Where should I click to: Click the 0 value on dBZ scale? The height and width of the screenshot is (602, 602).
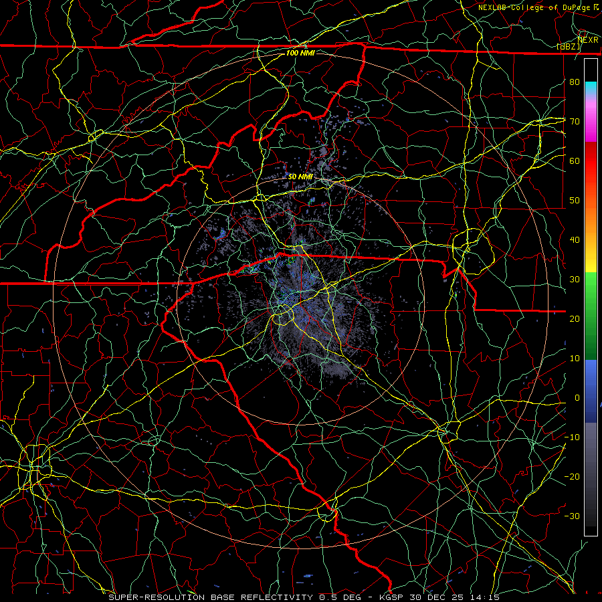pyautogui.click(x=577, y=398)
